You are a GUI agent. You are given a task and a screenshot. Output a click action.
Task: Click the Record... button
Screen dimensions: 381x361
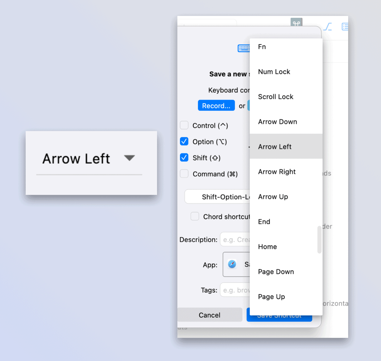[216, 105]
